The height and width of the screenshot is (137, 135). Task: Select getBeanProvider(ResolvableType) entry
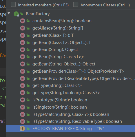pyautogui.click(x=84, y=78)
